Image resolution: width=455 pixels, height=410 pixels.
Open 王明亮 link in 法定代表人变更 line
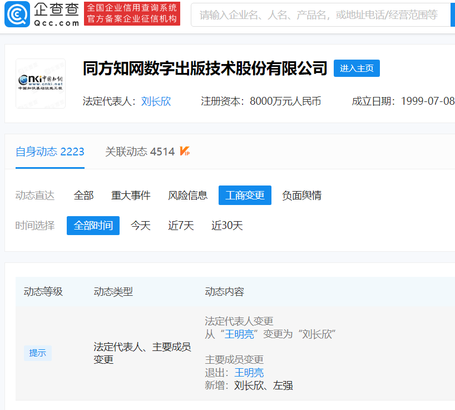tap(239, 334)
